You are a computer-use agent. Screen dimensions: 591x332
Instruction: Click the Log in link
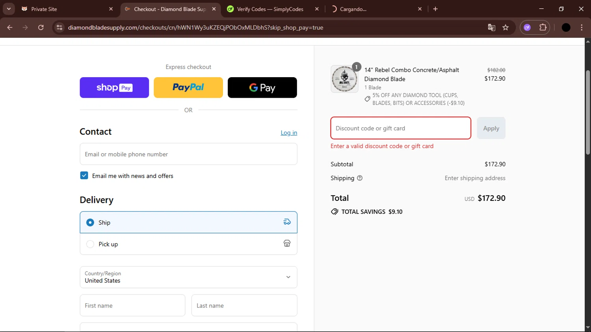(x=289, y=133)
